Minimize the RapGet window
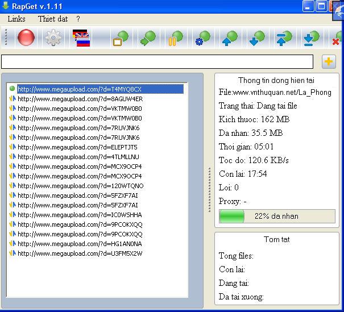Viewport: 344px width, 312px height. [x=308, y=6]
